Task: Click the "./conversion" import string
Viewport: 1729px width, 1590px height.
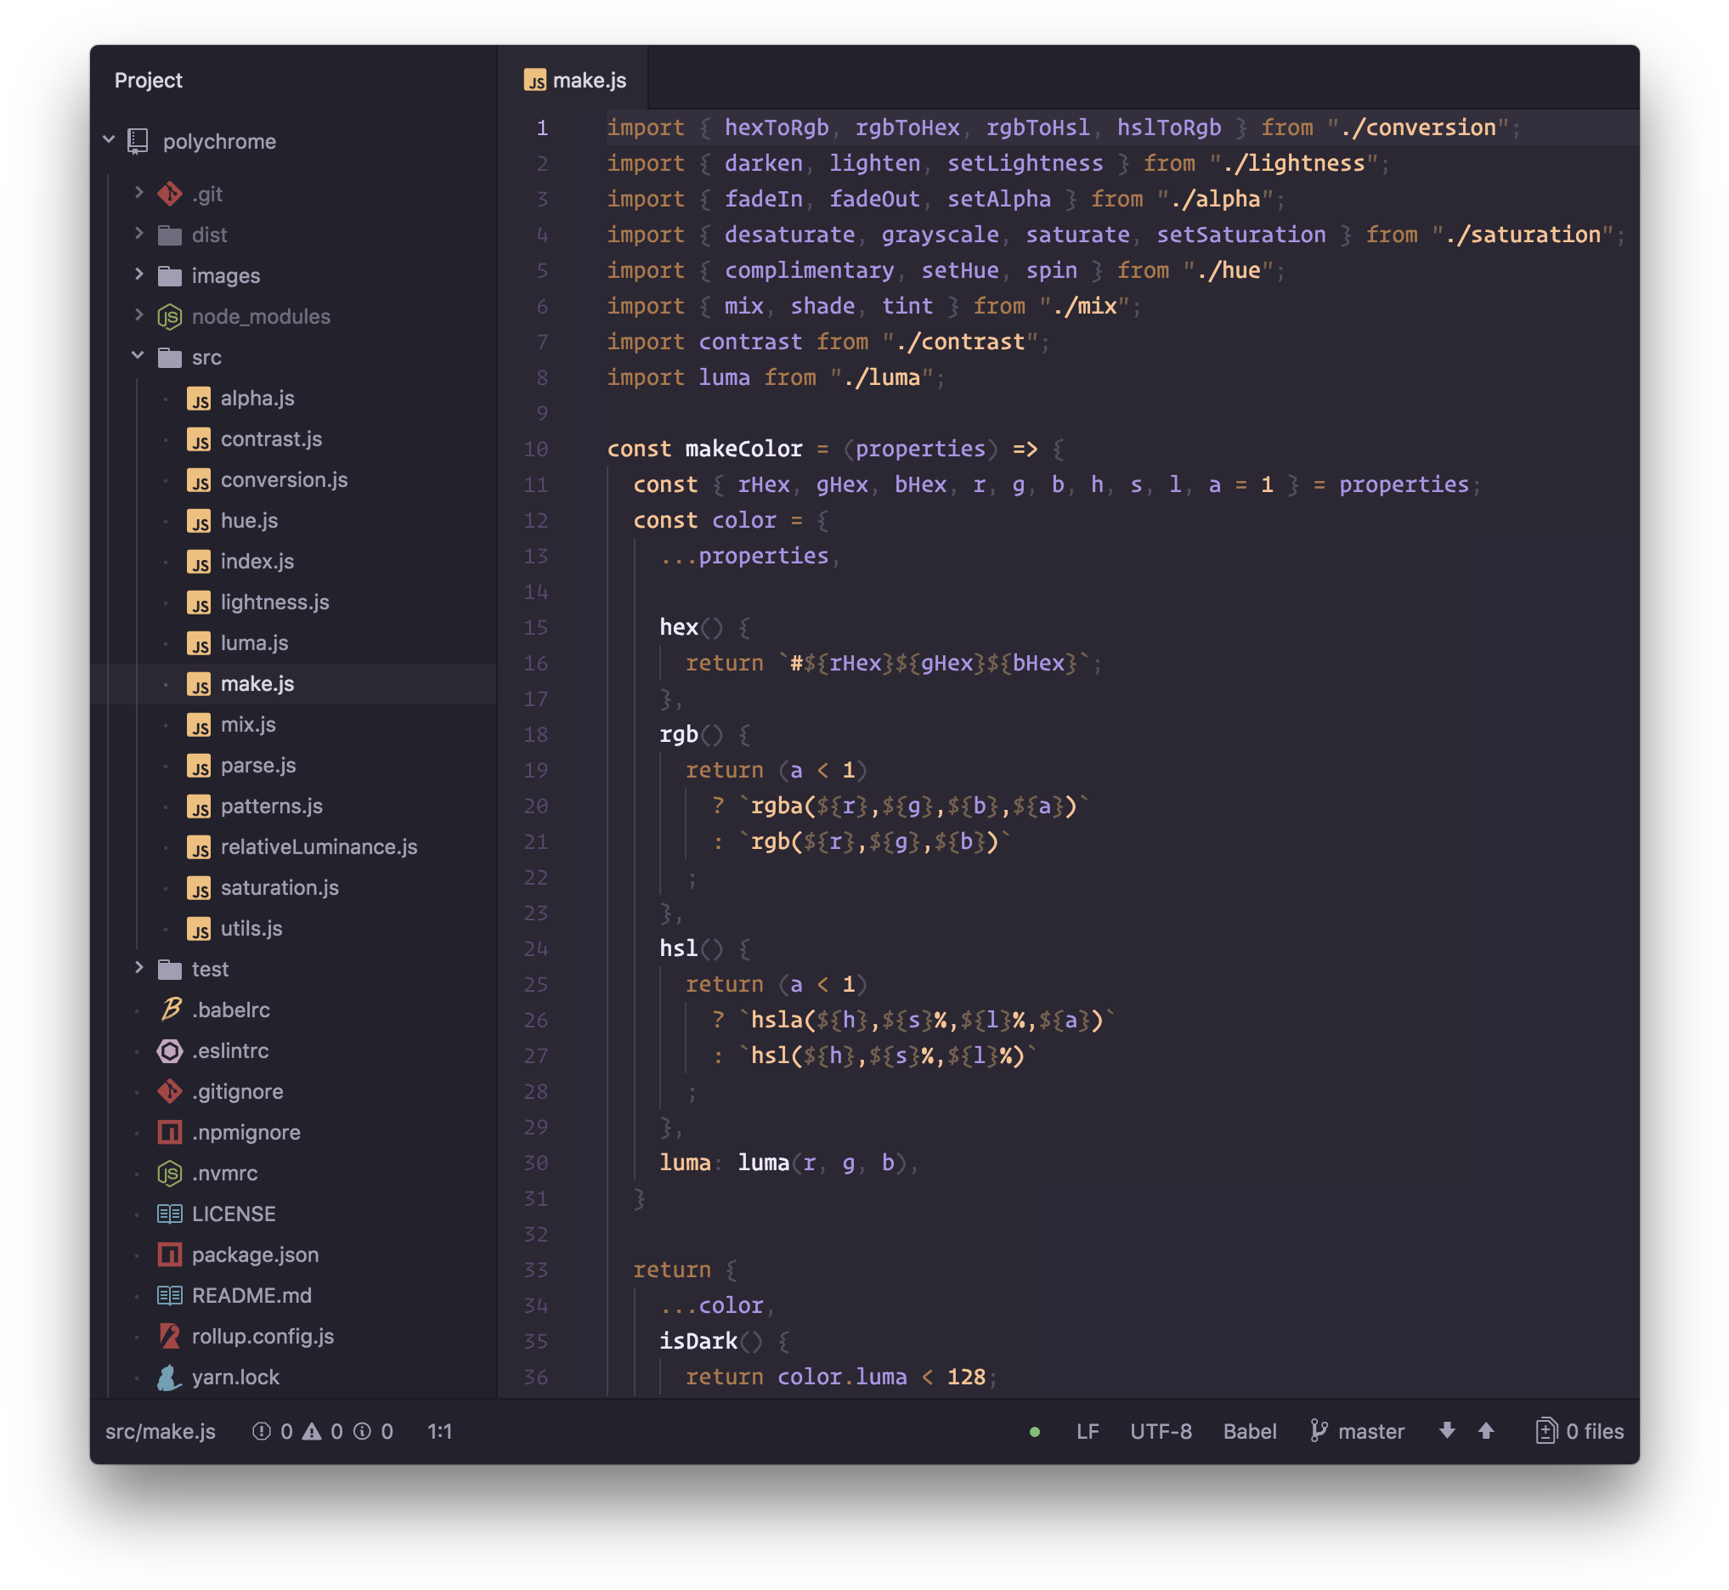Action: click(x=1419, y=127)
